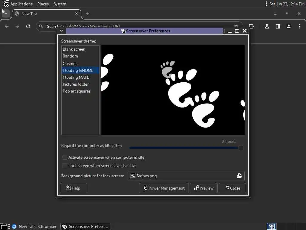Open Power Management settings
Viewport: 306px width, 230px height.
point(164,188)
